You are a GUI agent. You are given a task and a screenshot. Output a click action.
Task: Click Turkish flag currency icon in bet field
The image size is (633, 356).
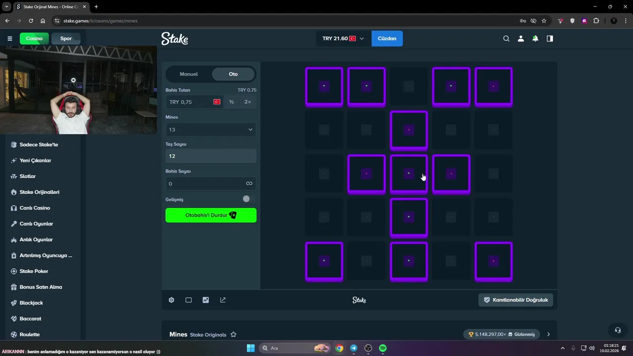pos(217,102)
